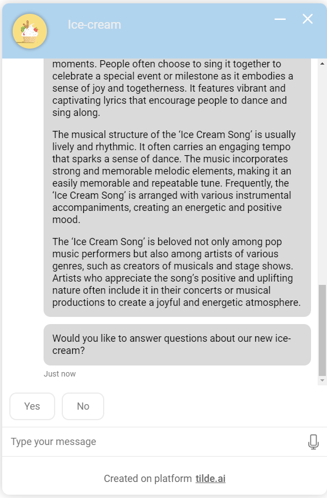Click the ice-cream avatar icon in header
327x498 pixels.
coord(30,30)
